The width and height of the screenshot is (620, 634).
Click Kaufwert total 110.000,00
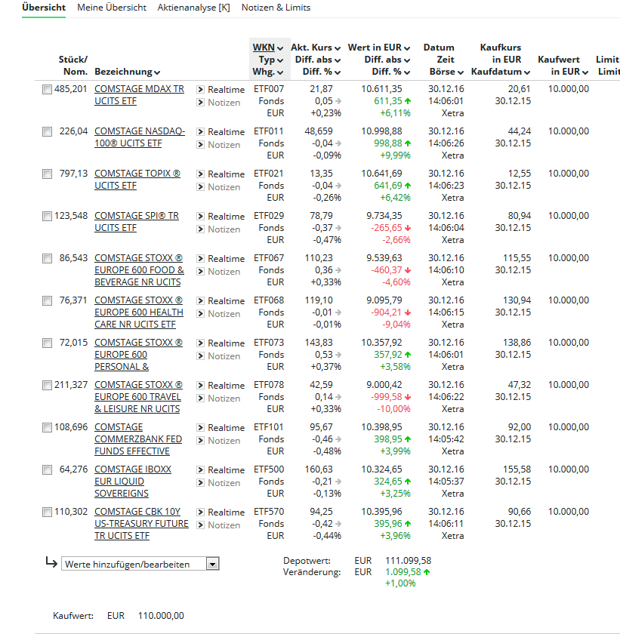(161, 615)
